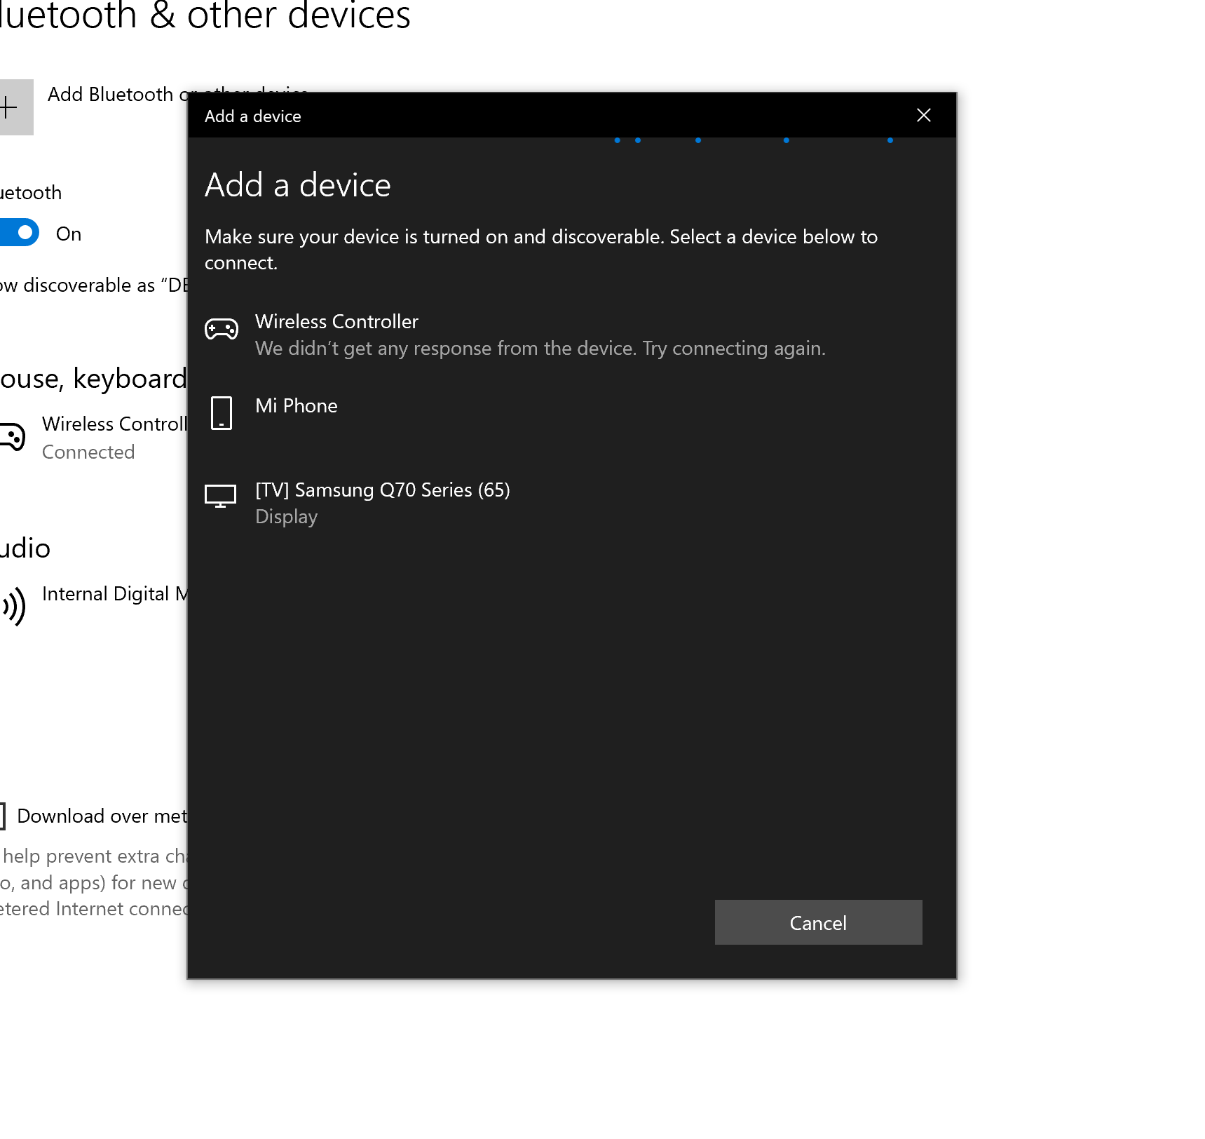Click the speaker icon for Internal Digital audio
The width and height of the screenshot is (1205, 1139).
pos(13,607)
